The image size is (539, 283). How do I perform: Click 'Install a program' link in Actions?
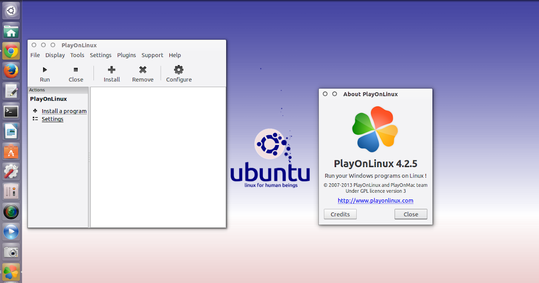click(64, 111)
